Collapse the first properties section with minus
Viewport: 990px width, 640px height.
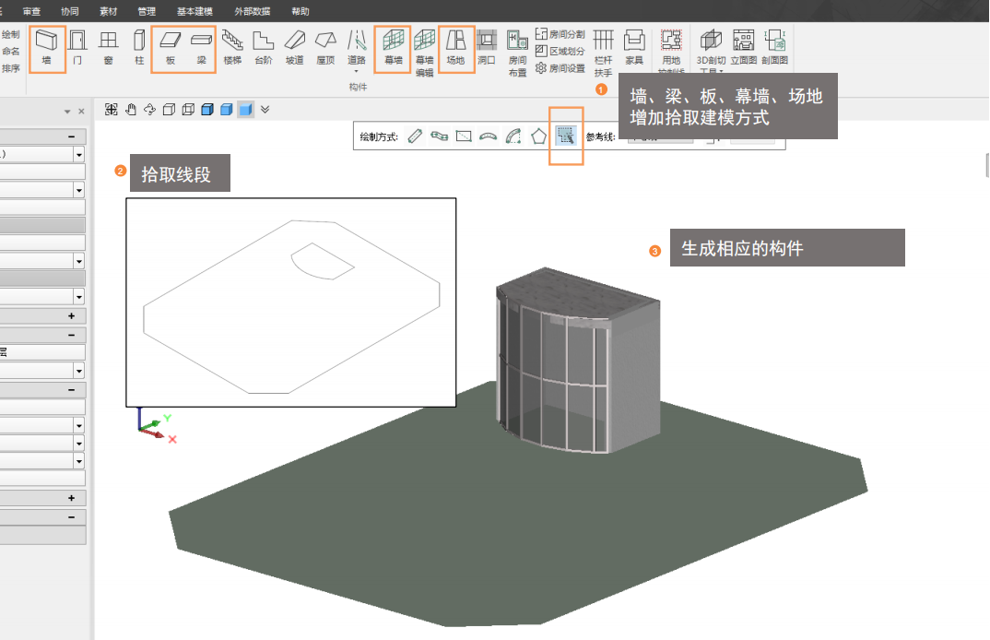click(x=71, y=136)
